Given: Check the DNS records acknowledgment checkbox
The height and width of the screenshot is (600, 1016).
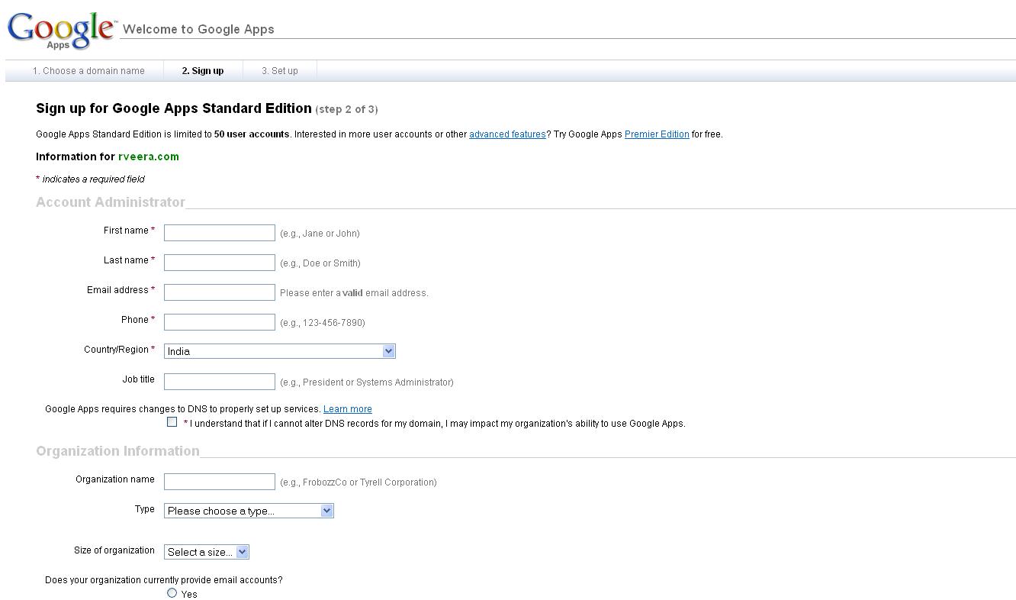Looking at the screenshot, I should [172, 421].
